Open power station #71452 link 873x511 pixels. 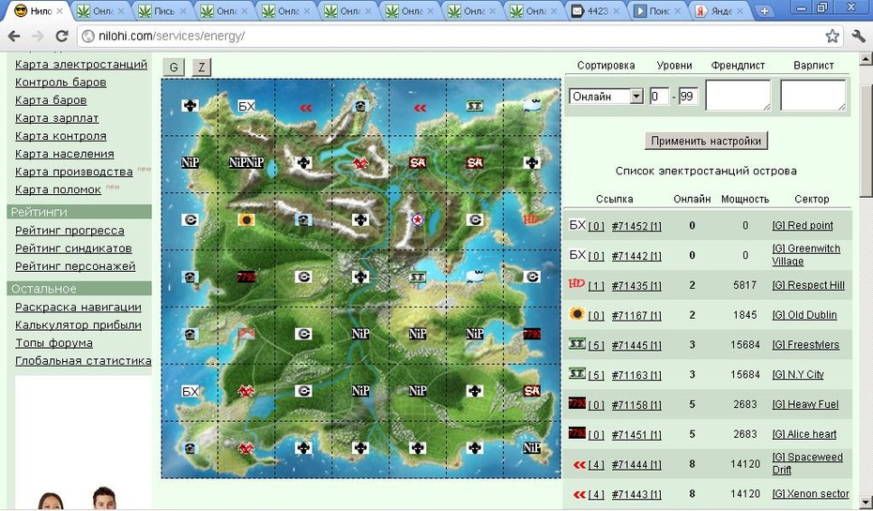636,226
